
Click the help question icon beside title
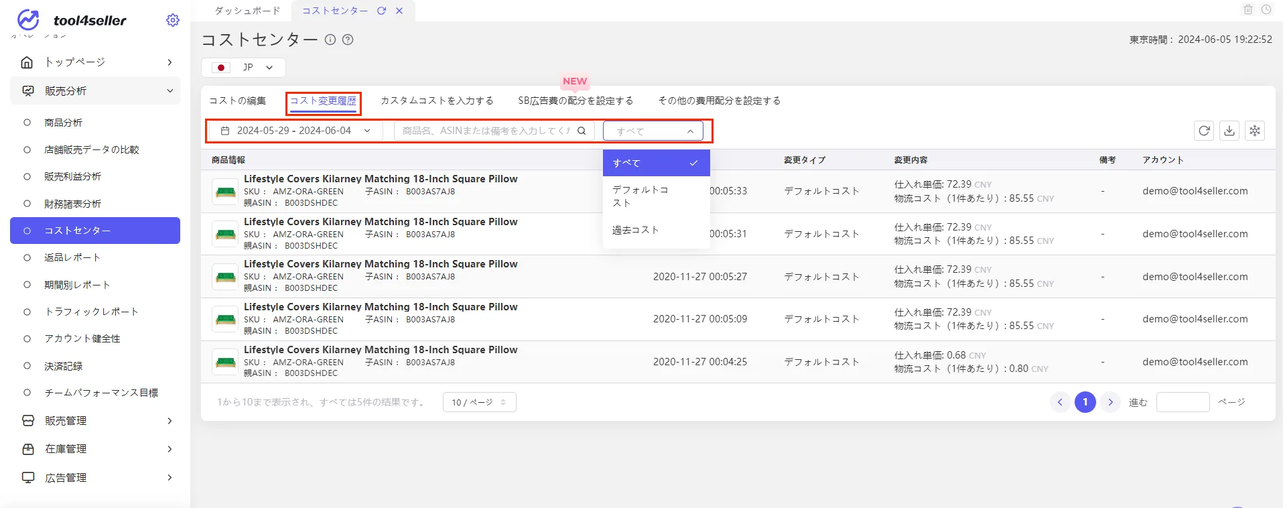(x=348, y=40)
